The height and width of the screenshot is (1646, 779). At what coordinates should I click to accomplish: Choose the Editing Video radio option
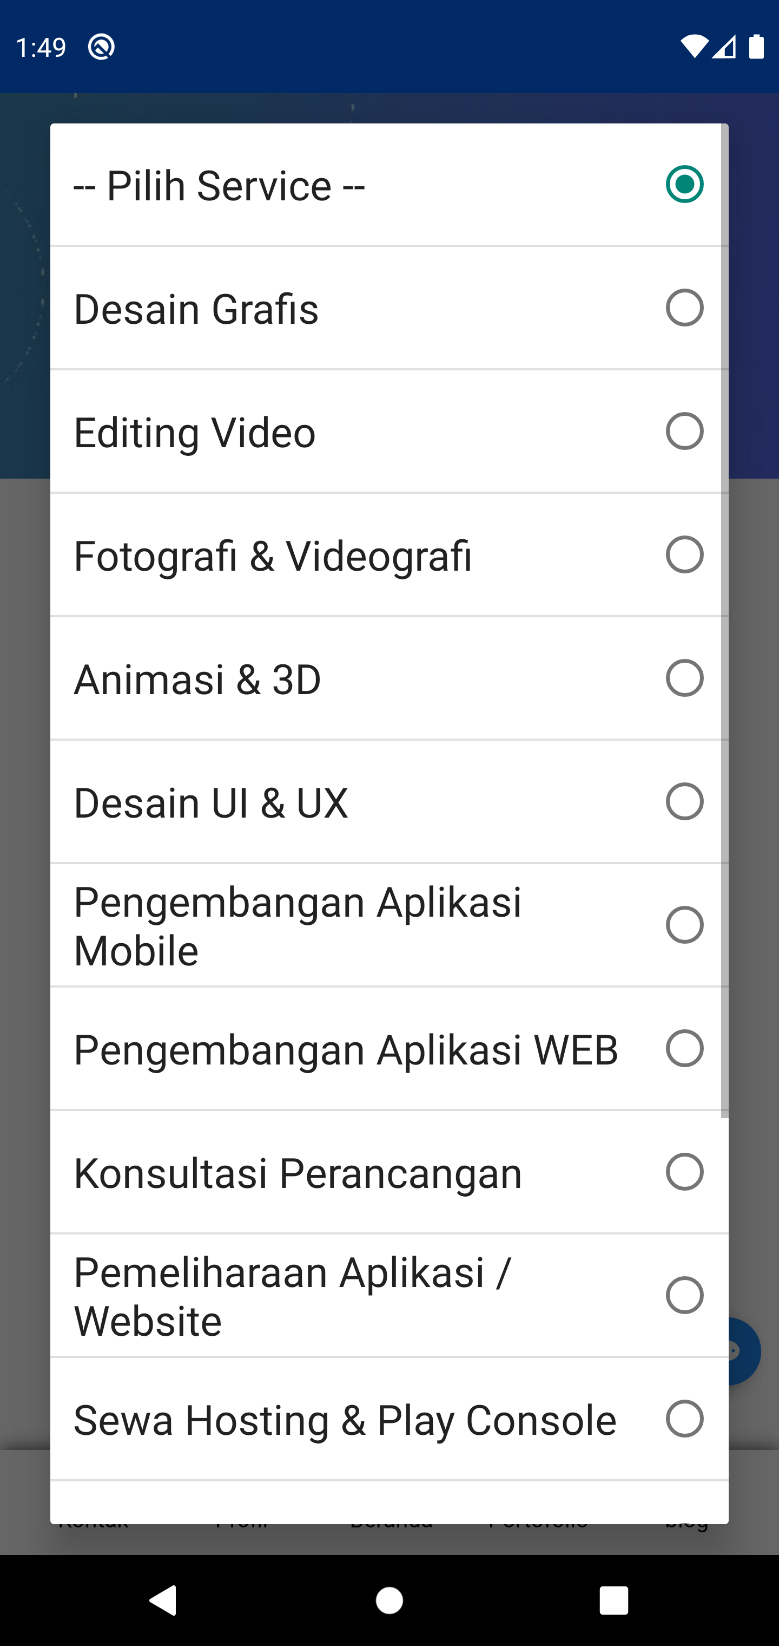click(684, 432)
